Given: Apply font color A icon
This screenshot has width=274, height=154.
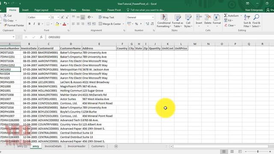Looking at the screenshot, I should 64,24.
